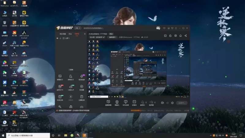This screenshot has width=245, height=138.
Task: Toggle preview visibility eye near settings gear
Action: tap(168, 103)
